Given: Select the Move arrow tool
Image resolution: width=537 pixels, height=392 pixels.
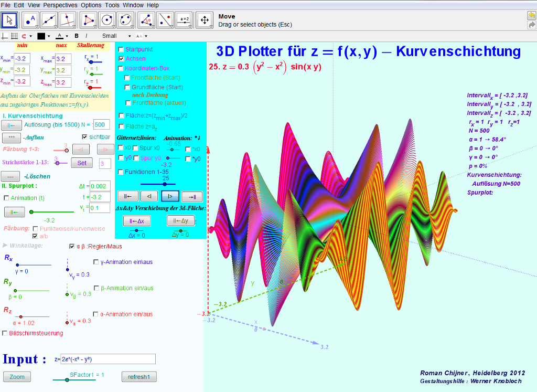Looking at the screenshot, I should [x=9, y=20].
